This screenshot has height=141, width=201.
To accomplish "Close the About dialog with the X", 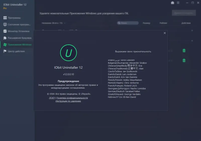I will (165, 33).
